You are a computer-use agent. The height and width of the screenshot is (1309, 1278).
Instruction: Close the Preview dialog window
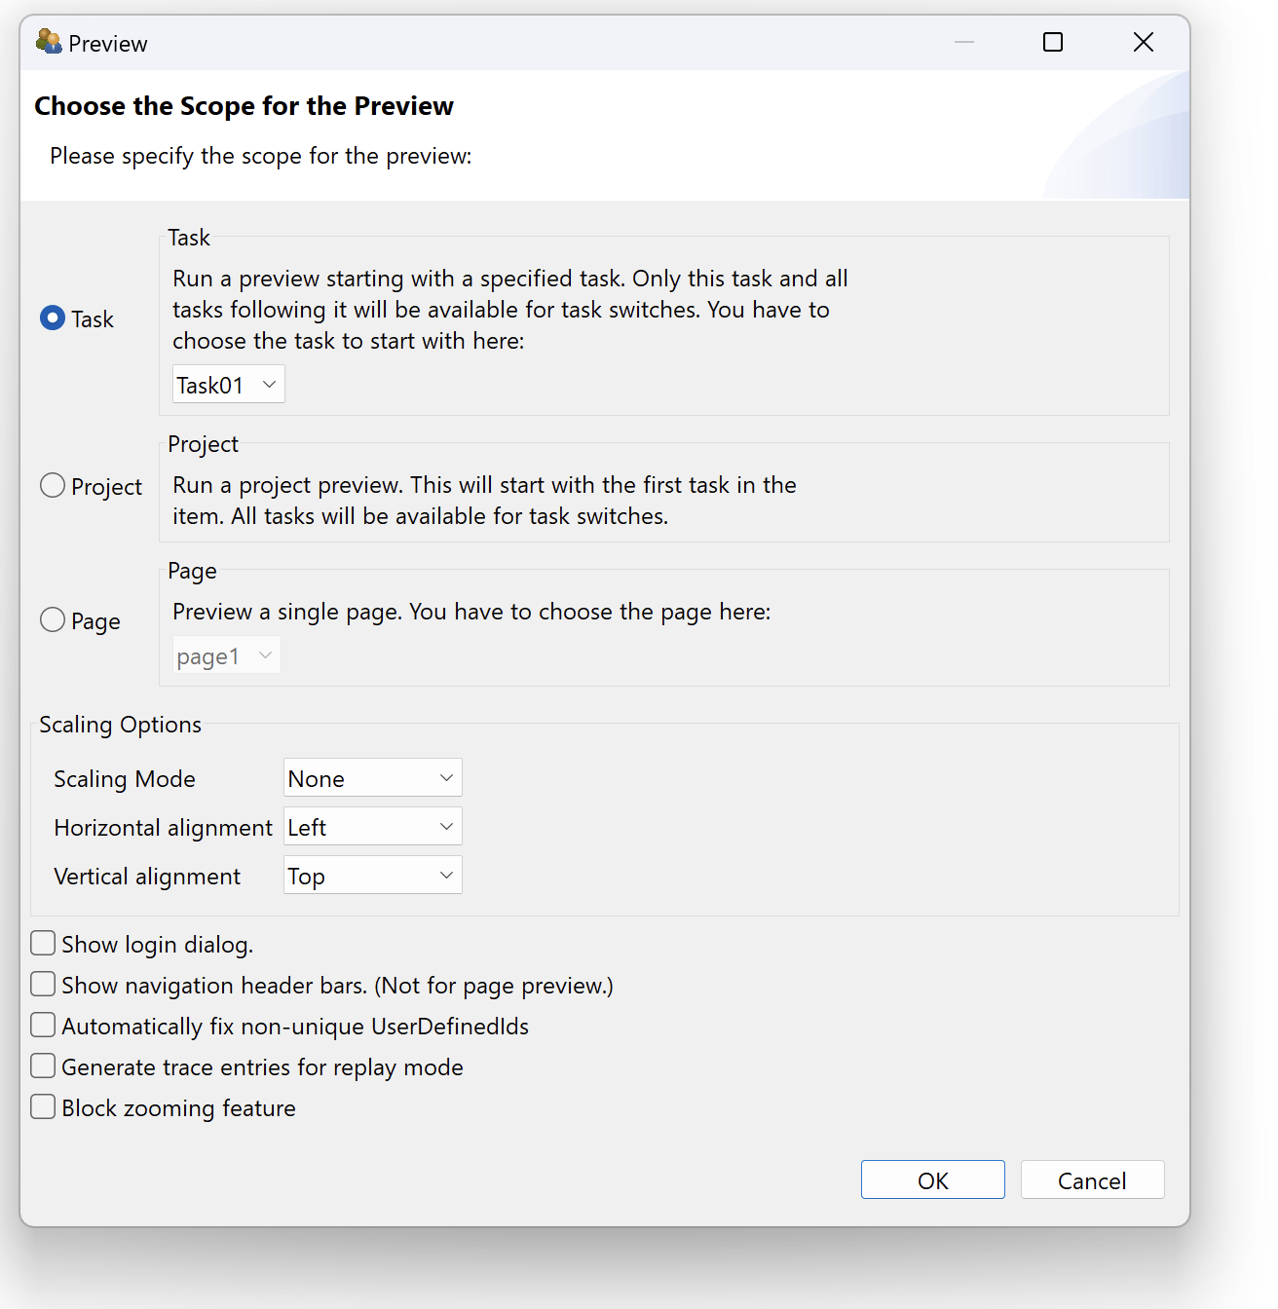[1144, 42]
